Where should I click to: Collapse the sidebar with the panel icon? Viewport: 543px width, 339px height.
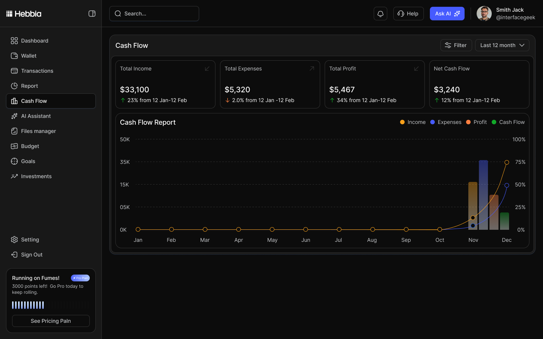pos(92,14)
